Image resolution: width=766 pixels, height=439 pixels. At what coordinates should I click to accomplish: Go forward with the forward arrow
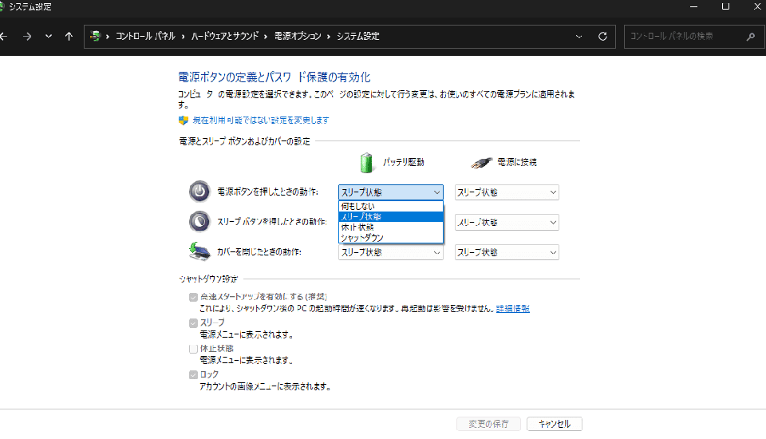click(27, 36)
